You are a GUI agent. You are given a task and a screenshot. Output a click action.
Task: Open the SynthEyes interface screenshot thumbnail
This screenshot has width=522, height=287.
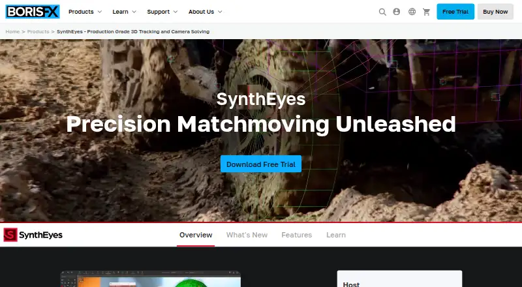(x=151, y=279)
